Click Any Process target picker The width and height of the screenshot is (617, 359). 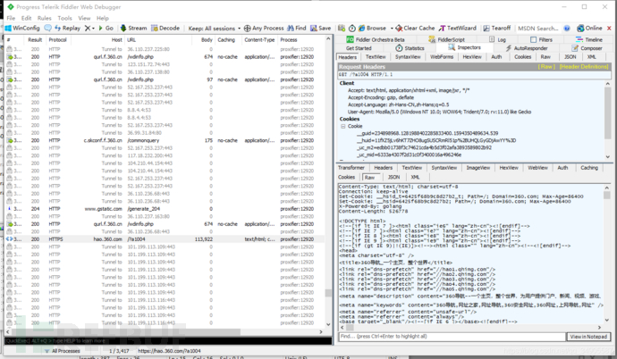point(264,29)
